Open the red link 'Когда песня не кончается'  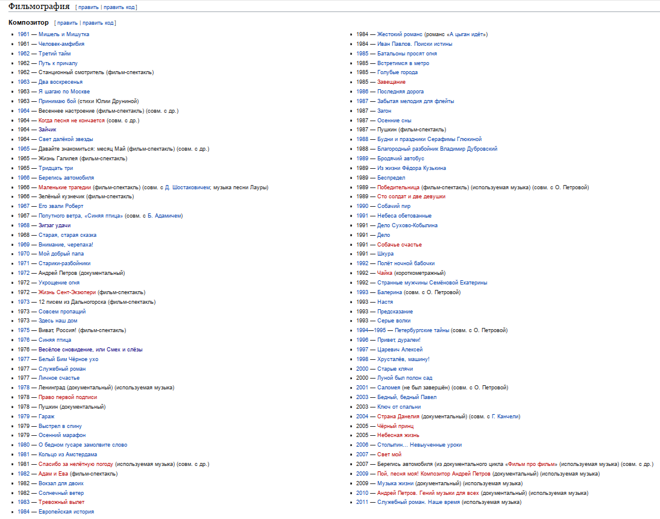72,121
